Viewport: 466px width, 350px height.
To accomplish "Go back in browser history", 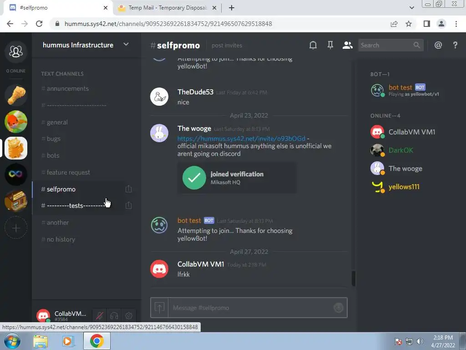I will [10, 24].
